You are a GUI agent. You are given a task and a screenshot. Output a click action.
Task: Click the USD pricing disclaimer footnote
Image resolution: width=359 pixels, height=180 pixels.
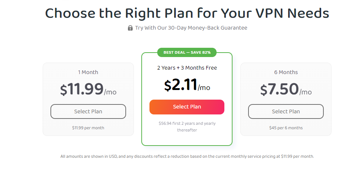[187, 156]
